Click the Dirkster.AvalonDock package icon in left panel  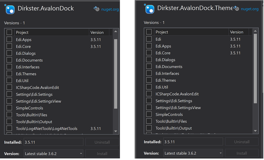click(x=10, y=9)
